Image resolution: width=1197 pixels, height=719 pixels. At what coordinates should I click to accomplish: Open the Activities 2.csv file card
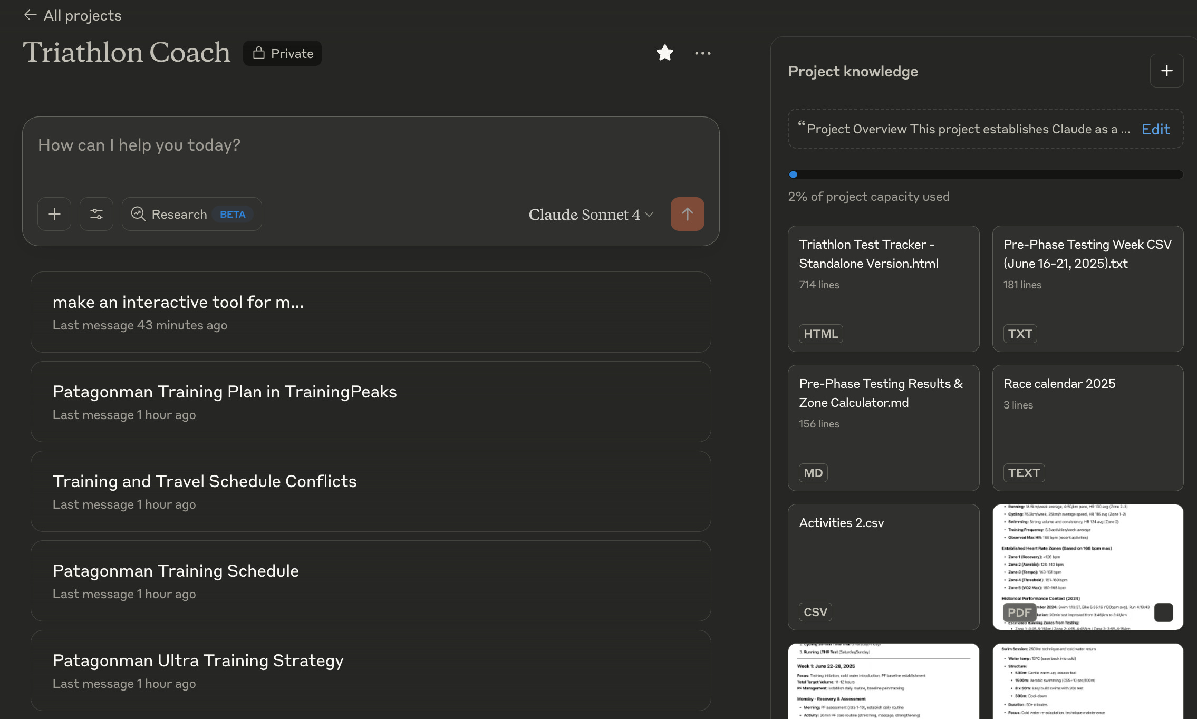883,567
